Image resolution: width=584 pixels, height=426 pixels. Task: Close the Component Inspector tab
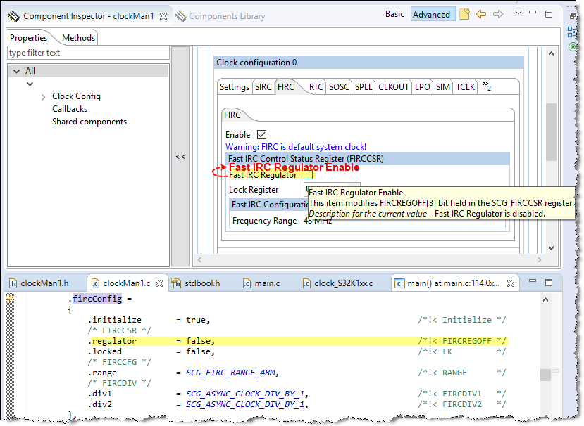(x=163, y=16)
